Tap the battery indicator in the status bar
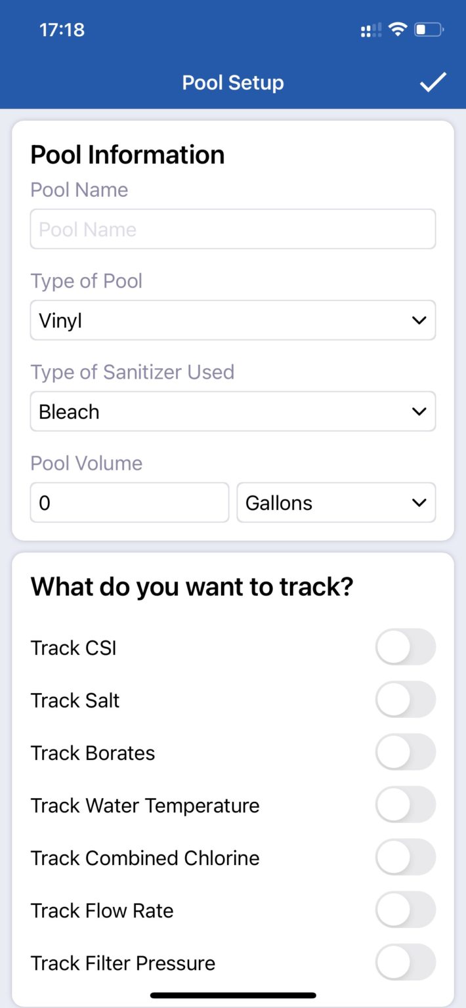 pyautogui.click(x=426, y=30)
